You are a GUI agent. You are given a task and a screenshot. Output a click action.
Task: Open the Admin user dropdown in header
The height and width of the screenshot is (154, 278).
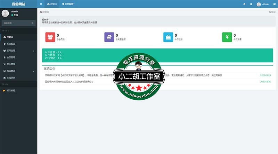263,4
